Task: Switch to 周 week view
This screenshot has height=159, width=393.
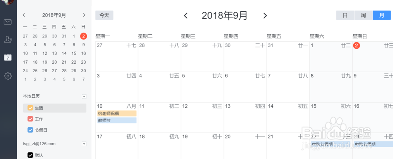Action: tap(364, 15)
